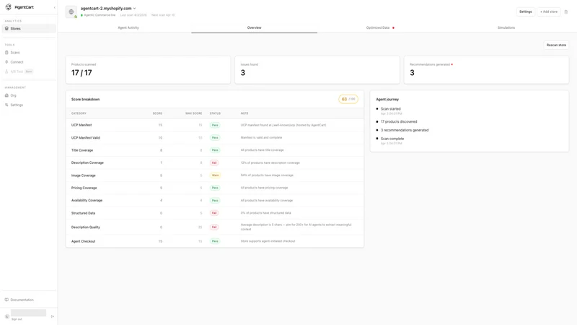Click the Pass badge for Agent Checkout

click(x=215, y=241)
